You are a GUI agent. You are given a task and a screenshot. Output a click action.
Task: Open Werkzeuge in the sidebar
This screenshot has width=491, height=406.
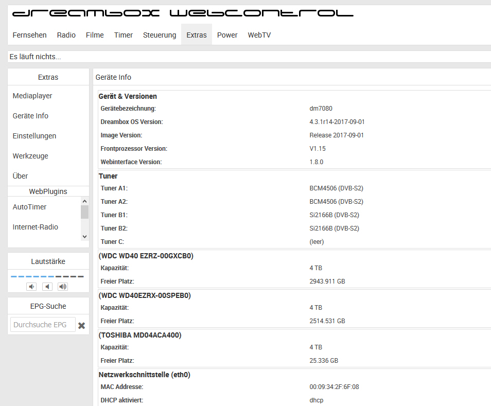pyautogui.click(x=30, y=156)
